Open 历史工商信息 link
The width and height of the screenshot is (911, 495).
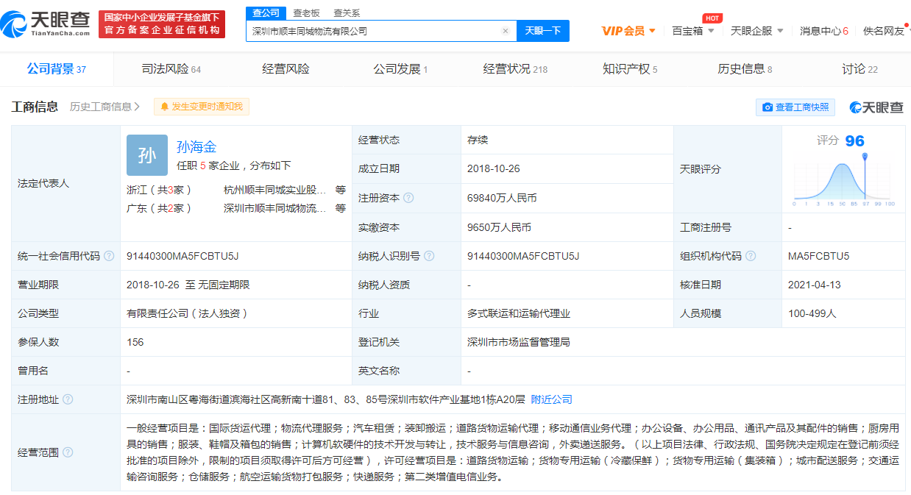pyautogui.click(x=104, y=107)
